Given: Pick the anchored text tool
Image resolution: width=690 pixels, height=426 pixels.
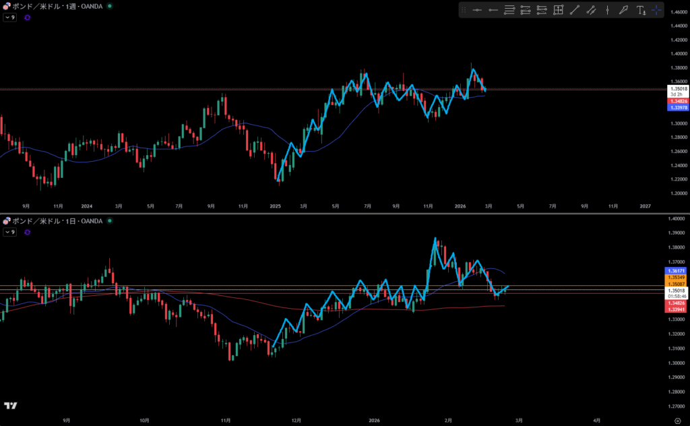Looking at the screenshot, I should coord(641,10).
